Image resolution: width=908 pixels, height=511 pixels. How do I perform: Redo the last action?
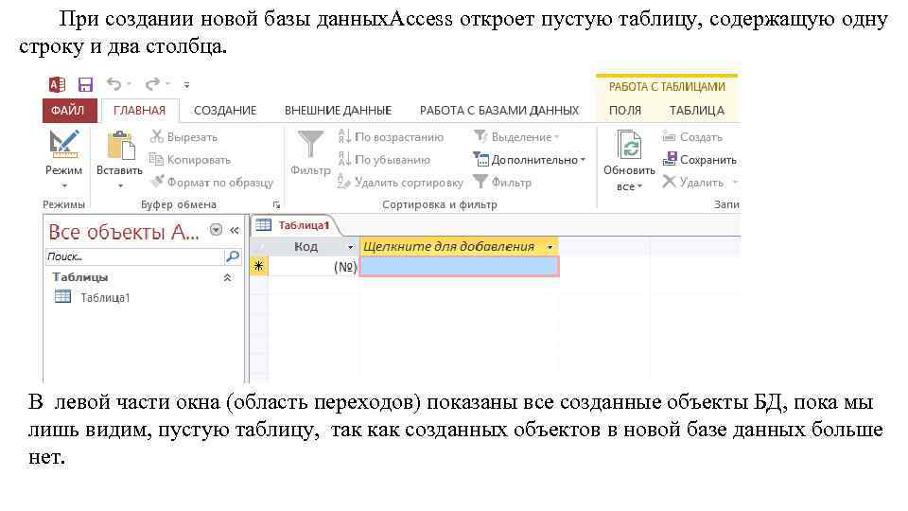152,84
